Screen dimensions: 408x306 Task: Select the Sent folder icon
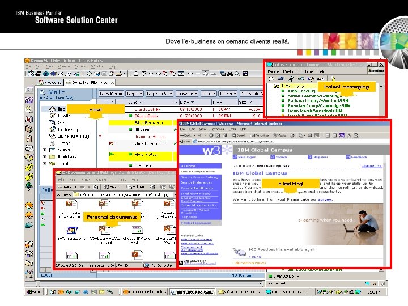52,122
